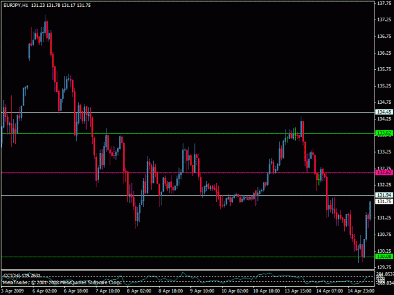Click the 3 Apr 2009 date label
The height and width of the screenshot is (295, 394).
[x=13, y=291]
